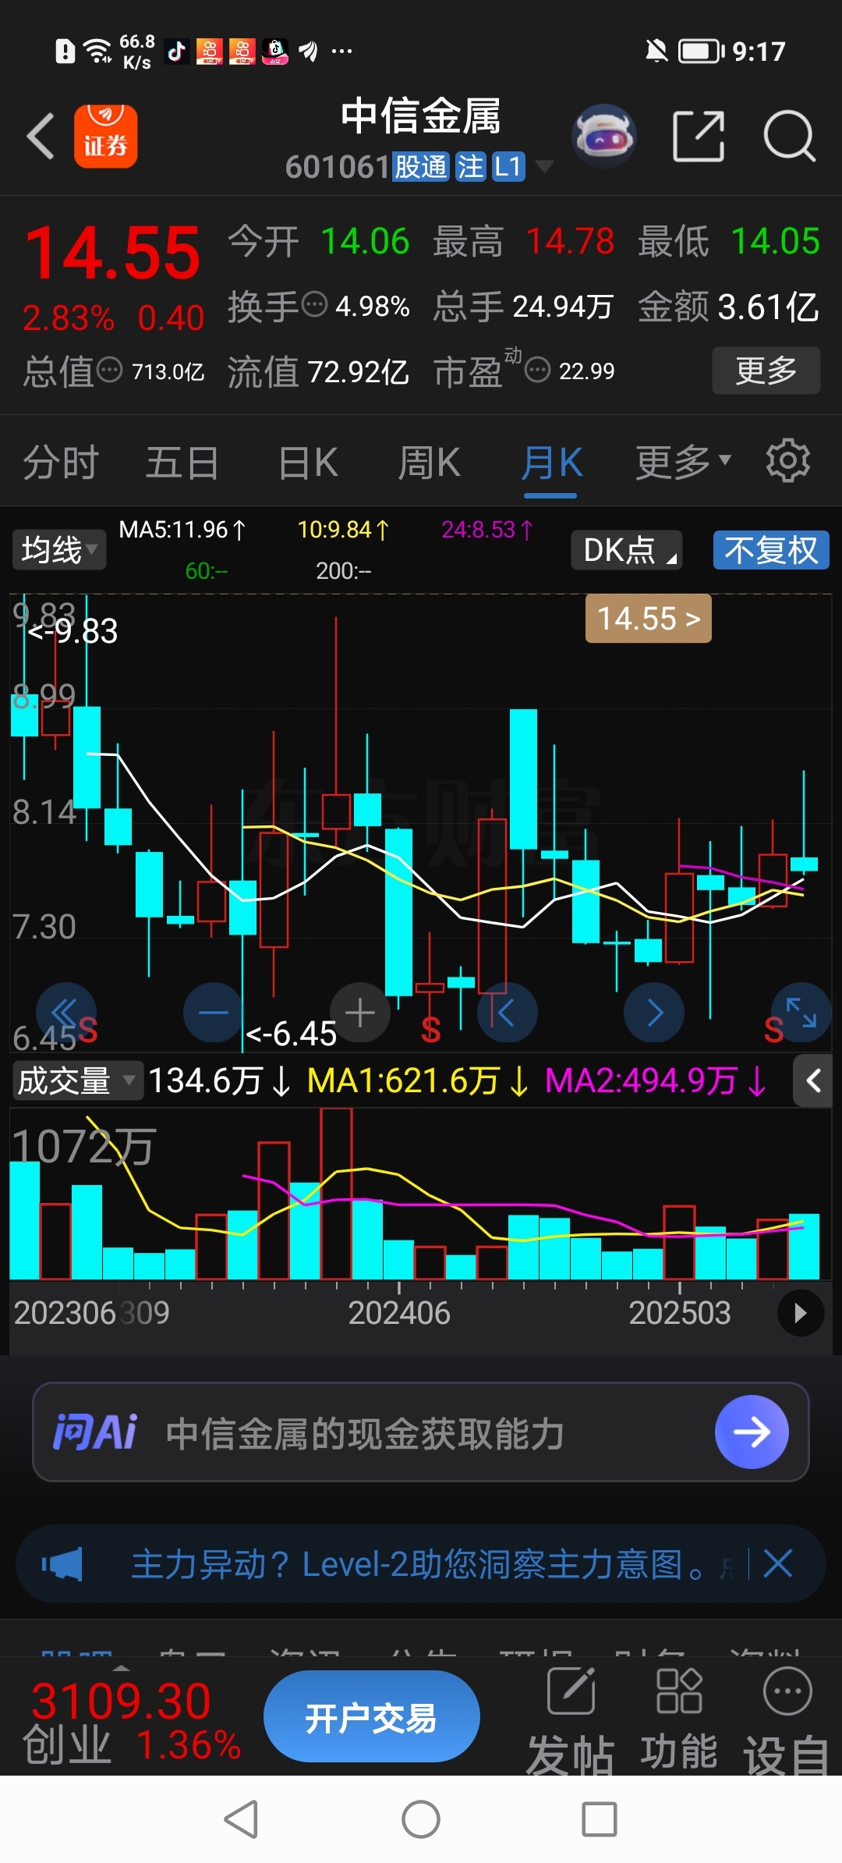Tap the large 14.55 current price
The image size is (842, 1863).
[113, 252]
